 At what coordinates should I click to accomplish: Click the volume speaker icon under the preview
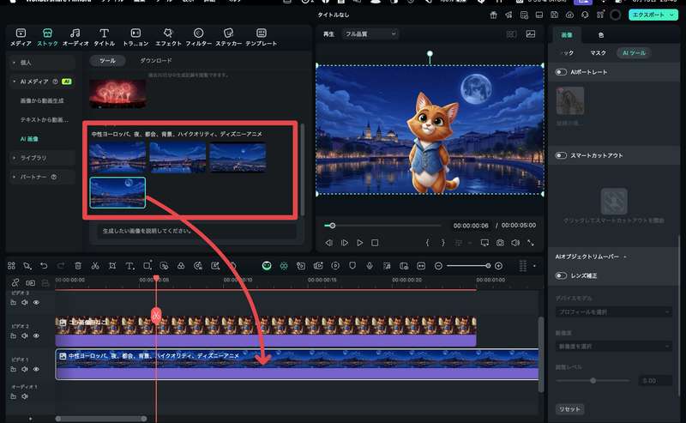pos(515,243)
